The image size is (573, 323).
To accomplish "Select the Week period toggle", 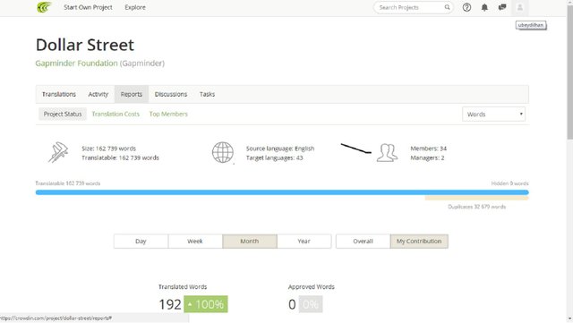I will (x=195, y=242).
